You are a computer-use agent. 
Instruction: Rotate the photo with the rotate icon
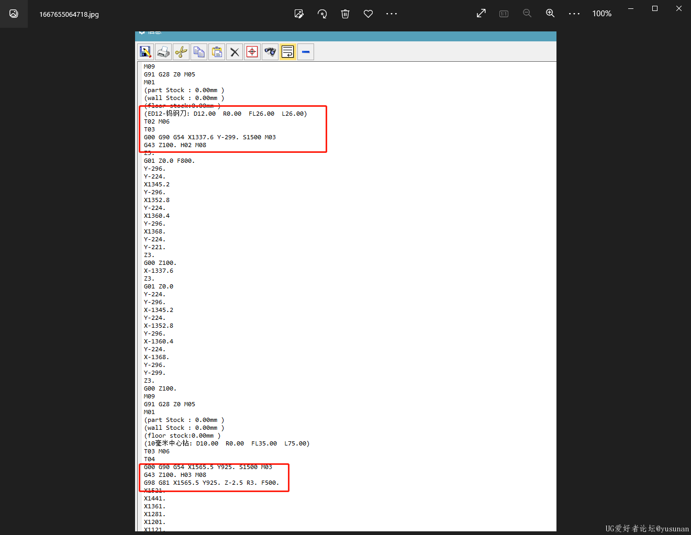tap(322, 14)
